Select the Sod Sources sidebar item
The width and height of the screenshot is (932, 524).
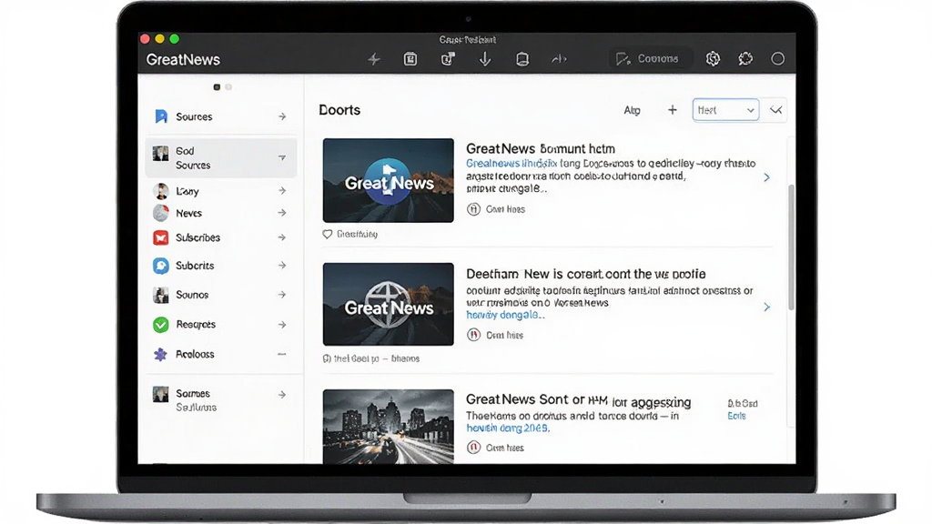[220, 158]
